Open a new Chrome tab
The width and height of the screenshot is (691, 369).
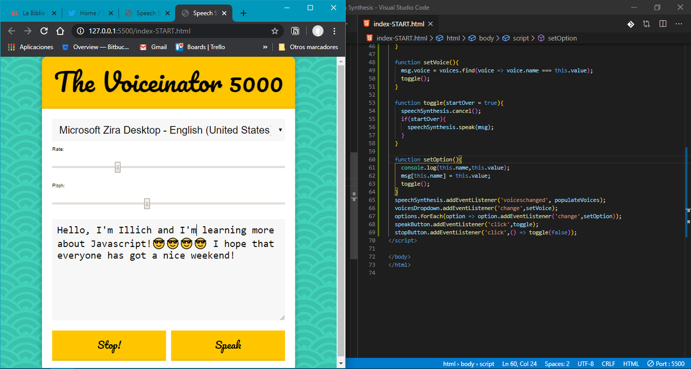coord(243,13)
